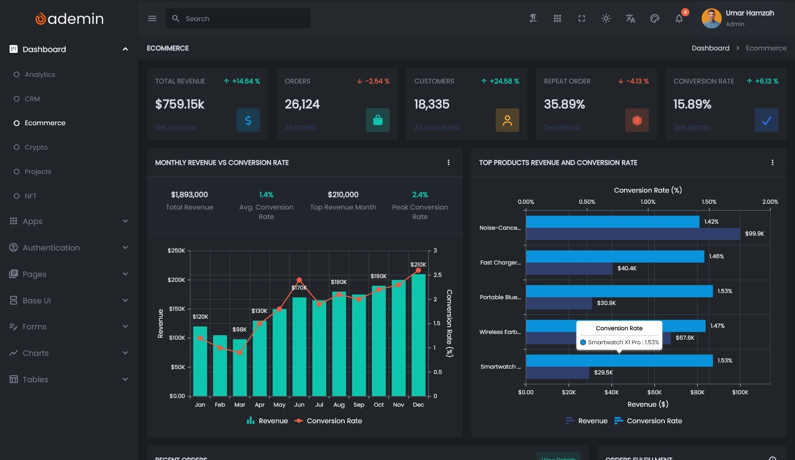Toggle Revenue series in monthly chart legend
The height and width of the screenshot is (460, 795).
(267, 421)
